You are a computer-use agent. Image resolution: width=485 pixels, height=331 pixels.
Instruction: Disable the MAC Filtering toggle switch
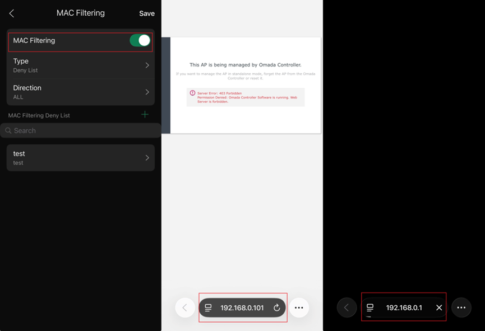click(140, 41)
